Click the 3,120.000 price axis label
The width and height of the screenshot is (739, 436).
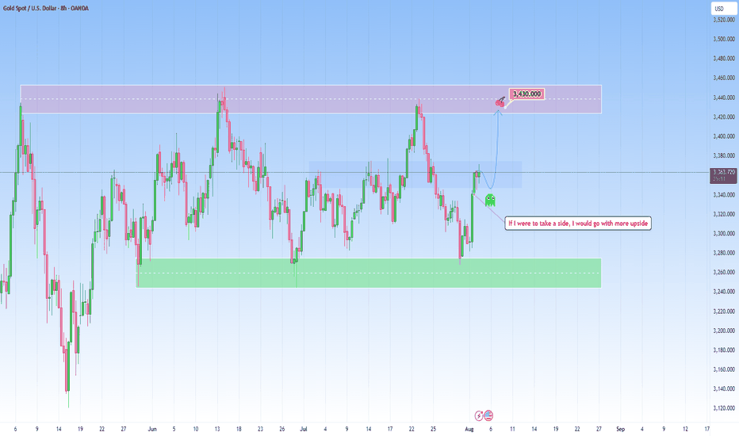point(724,408)
